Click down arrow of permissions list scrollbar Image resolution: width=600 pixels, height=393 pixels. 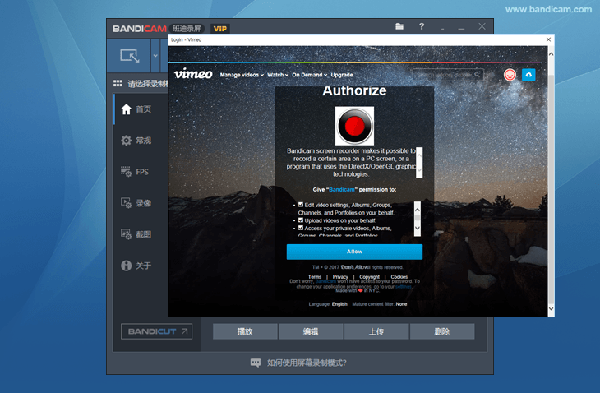(418, 228)
